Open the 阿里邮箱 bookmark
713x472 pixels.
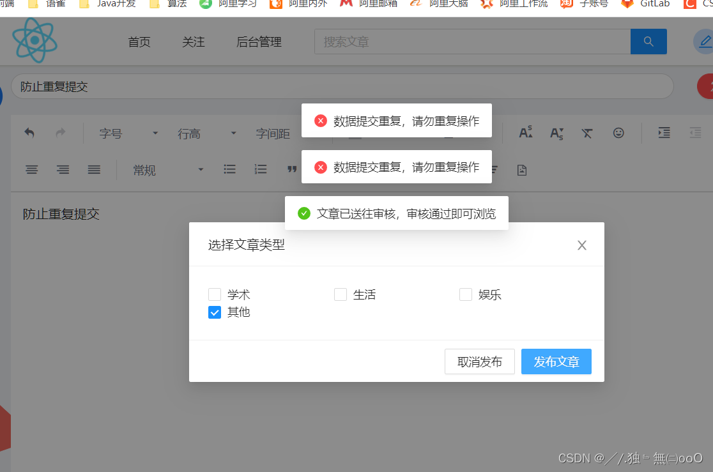[x=369, y=4]
